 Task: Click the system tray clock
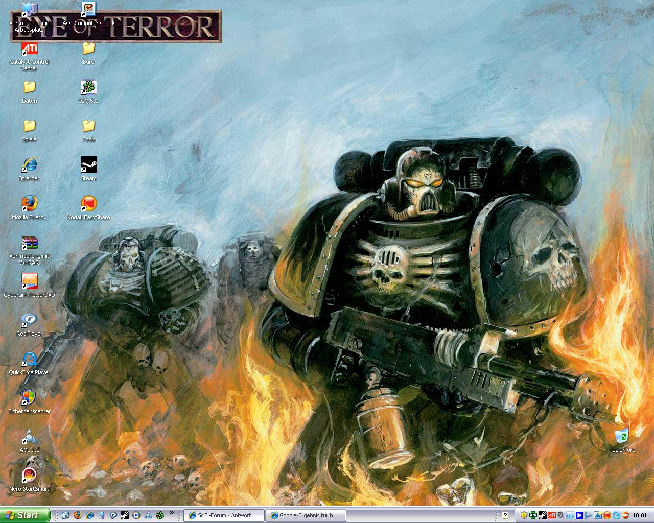(x=639, y=515)
